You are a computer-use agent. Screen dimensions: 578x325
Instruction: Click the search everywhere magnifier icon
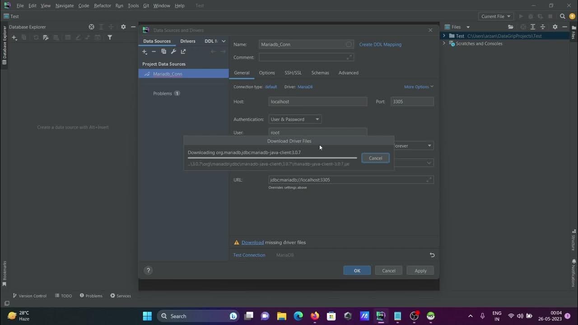coord(563,16)
